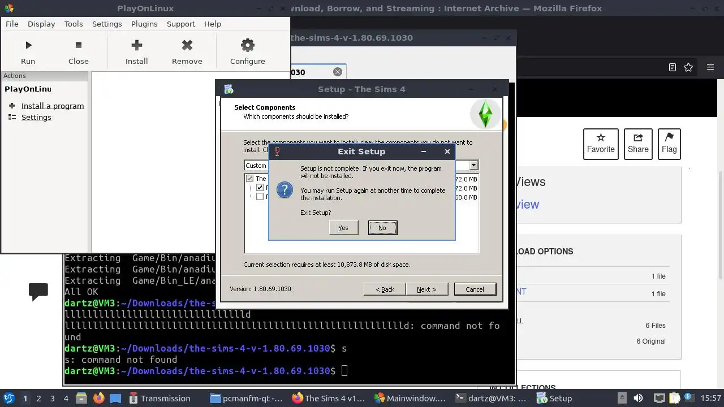The width and height of the screenshot is (724, 407).
Task: Click the Close toolbar icon in PlayOnLinux
Action: 79,45
